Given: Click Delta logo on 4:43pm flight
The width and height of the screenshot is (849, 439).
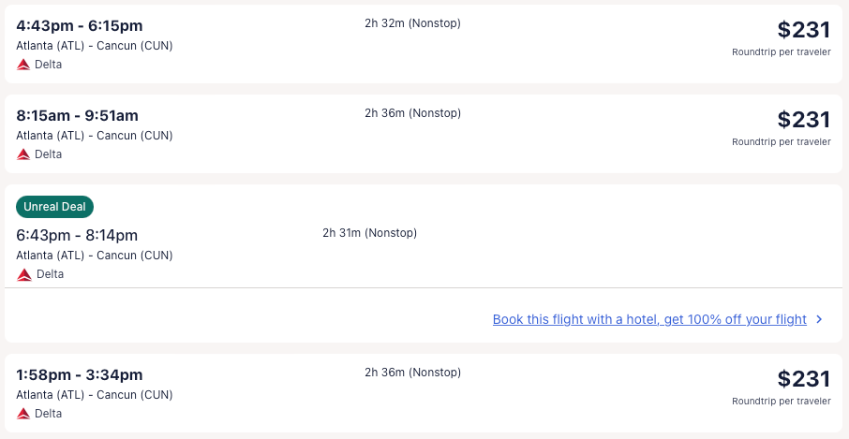Looking at the screenshot, I should click(23, 65).
